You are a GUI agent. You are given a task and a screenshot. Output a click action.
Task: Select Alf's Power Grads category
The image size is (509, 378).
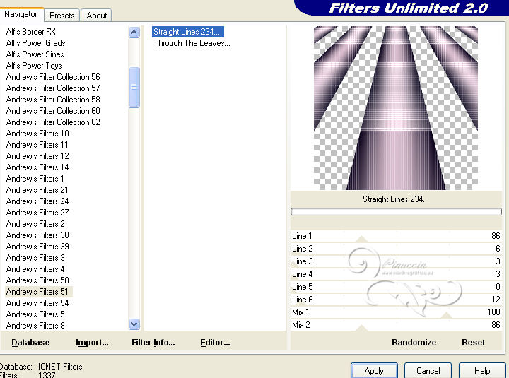click(x=36, y=43)
